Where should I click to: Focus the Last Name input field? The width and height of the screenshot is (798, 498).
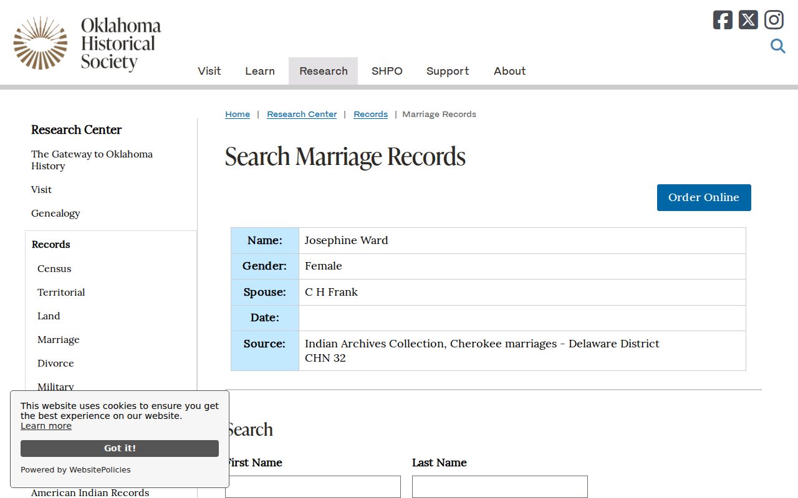[500, 487]
